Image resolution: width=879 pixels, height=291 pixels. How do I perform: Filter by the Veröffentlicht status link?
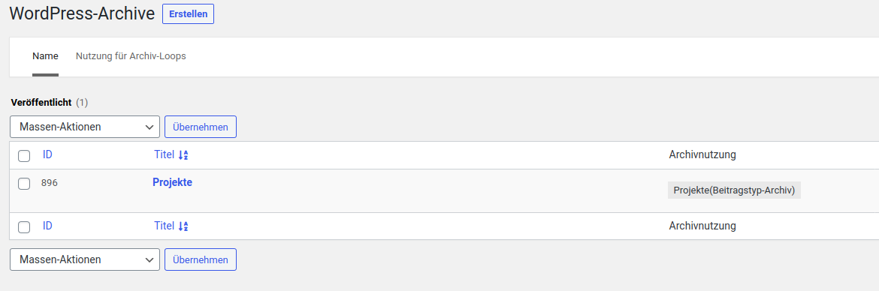41,103
